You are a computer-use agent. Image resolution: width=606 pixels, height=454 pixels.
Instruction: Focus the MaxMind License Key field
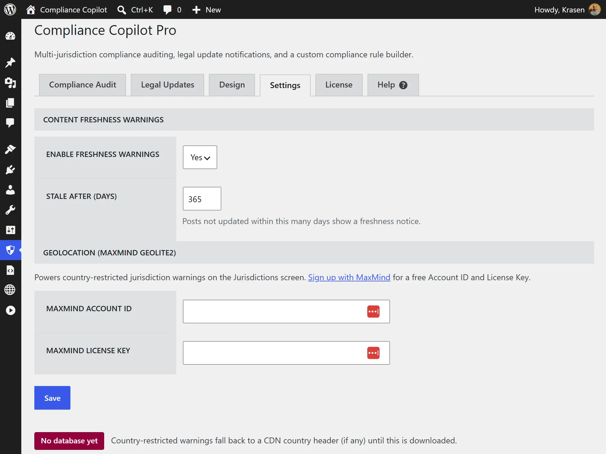click(286, 353)
